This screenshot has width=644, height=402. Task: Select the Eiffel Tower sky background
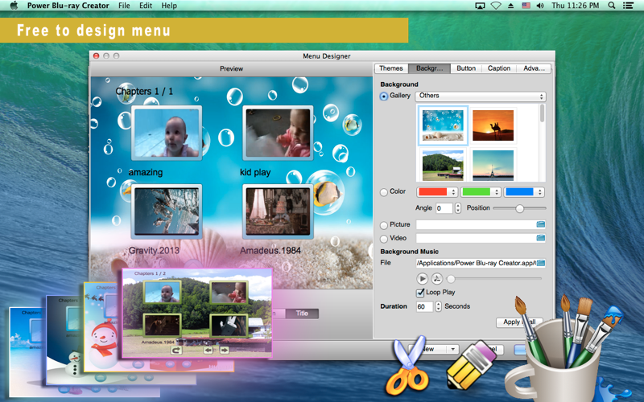pyautogui.click(x=493, y=166)
